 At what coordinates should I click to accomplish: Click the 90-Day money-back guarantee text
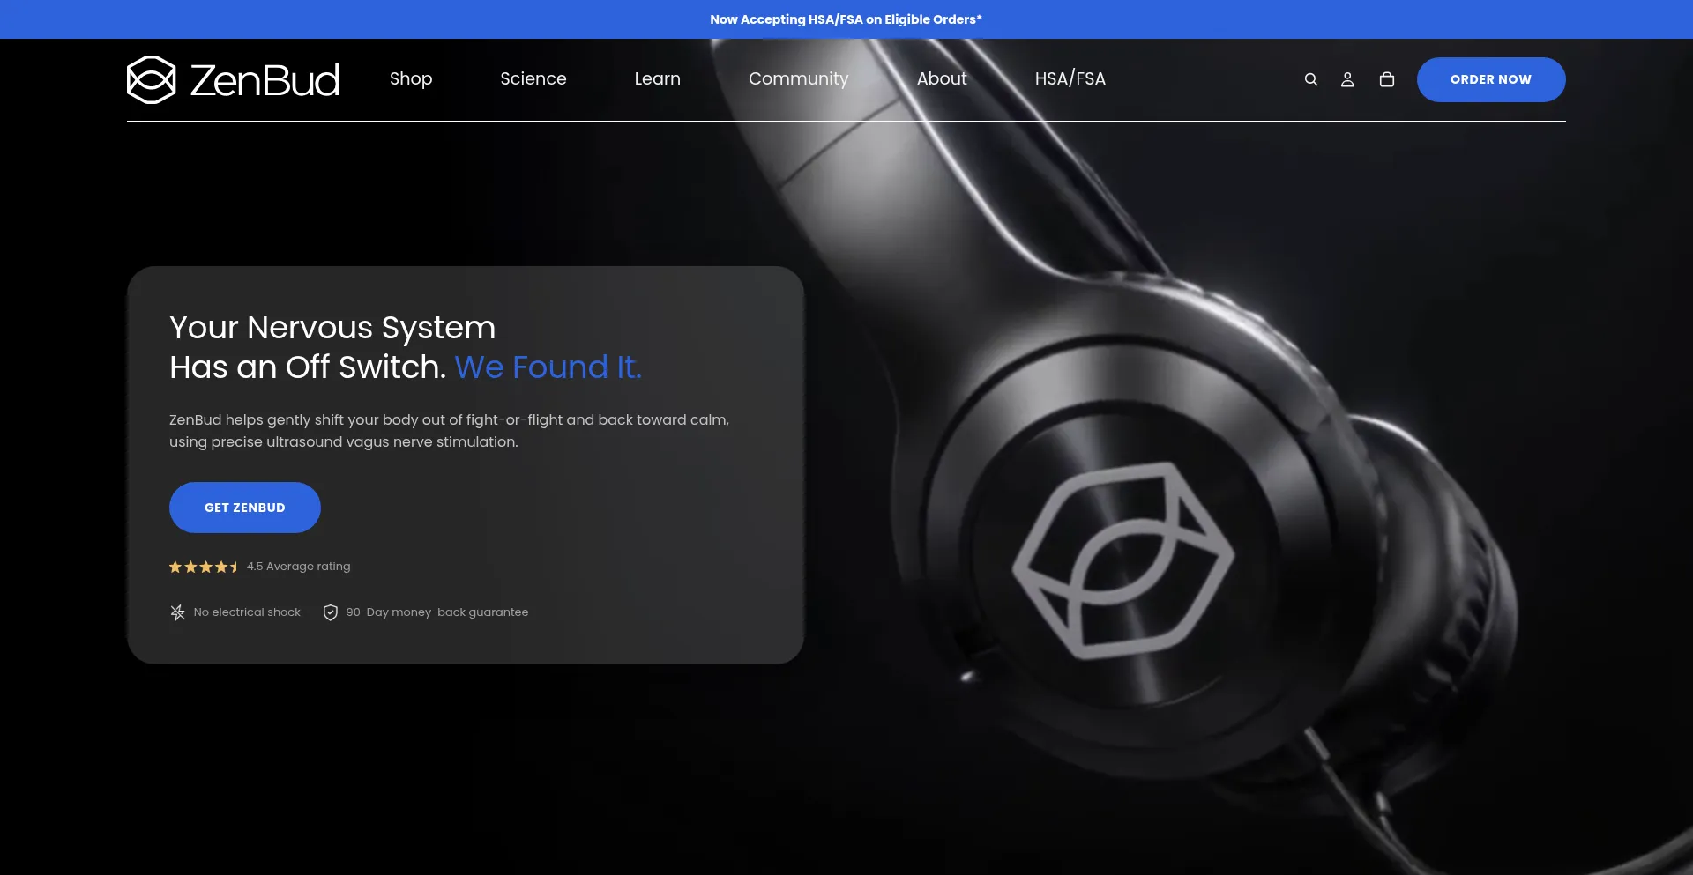(x=437, y=612)
